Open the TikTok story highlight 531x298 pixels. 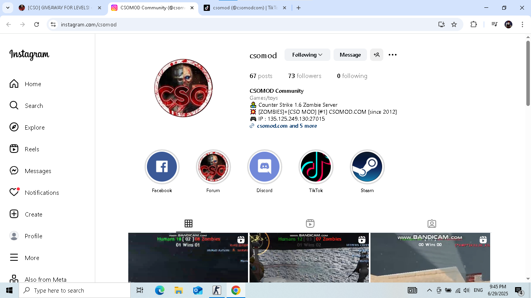tap(316, 167)
